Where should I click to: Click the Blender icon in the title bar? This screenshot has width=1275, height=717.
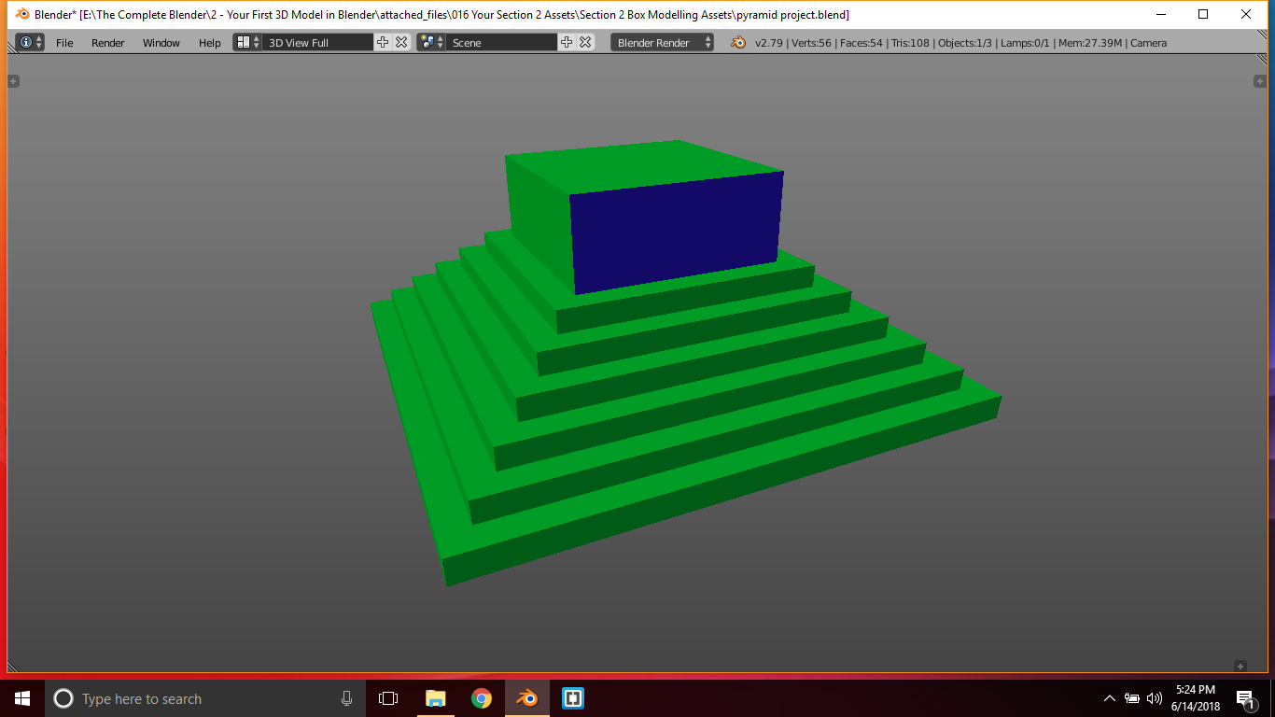click(22, 15)
